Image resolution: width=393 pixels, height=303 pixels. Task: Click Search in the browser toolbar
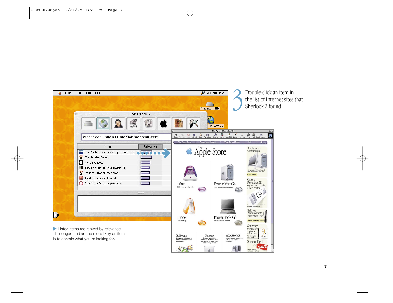coord(222,136)
